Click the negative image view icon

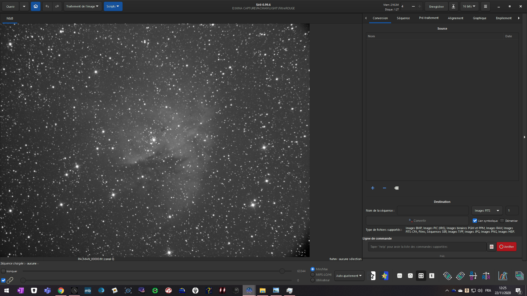(372, 276)
